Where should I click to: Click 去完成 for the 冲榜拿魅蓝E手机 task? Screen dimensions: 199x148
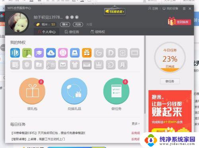(x=136, y=133)
